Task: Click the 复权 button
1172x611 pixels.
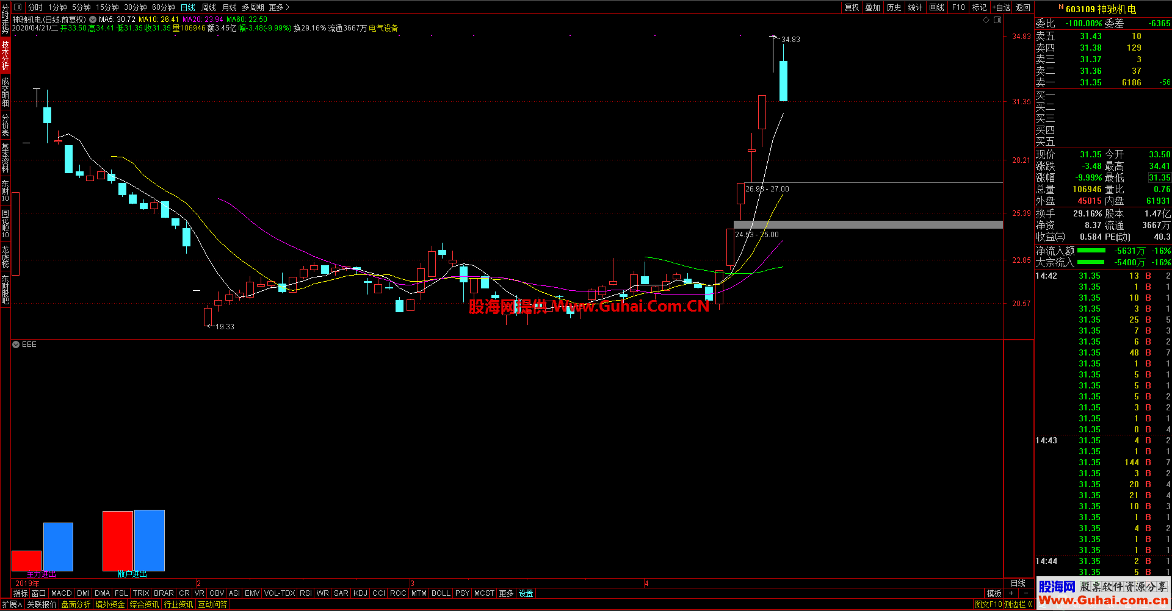Action: [x=852, y=7]
